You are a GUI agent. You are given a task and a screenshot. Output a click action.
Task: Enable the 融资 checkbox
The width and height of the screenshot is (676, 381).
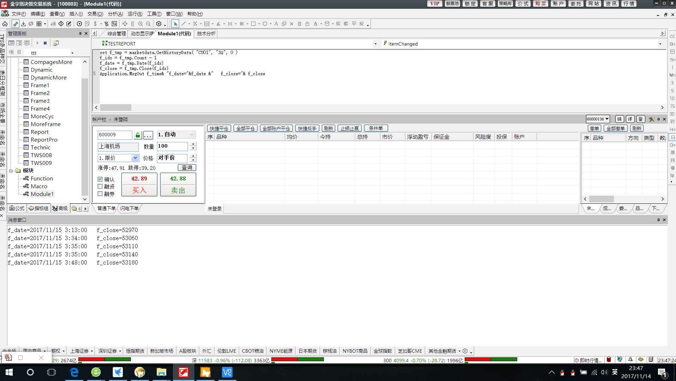[100, 186]
